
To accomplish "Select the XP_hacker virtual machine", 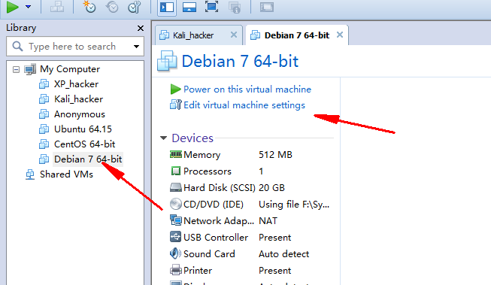I will [76, 84].
